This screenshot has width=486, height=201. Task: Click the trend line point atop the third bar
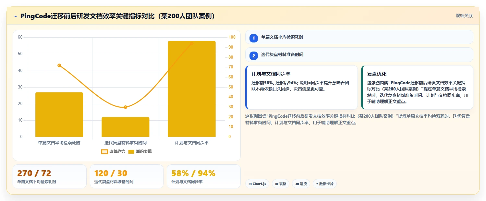192,43
